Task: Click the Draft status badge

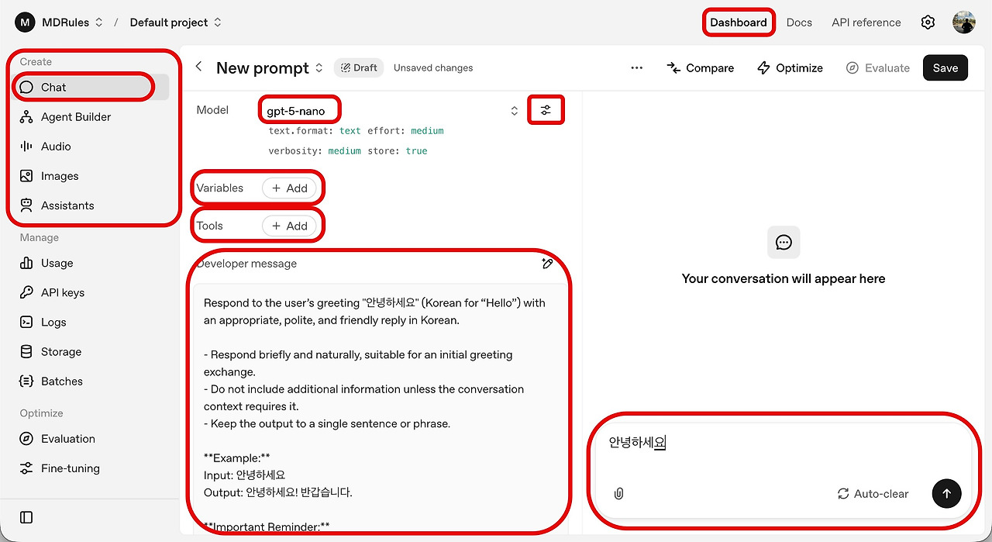Action: coord(360,67)
